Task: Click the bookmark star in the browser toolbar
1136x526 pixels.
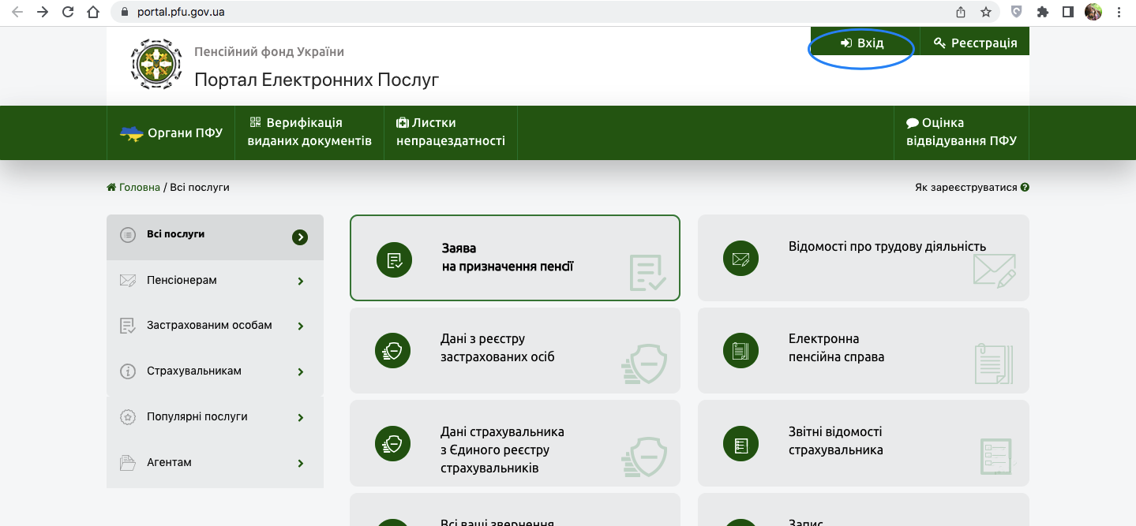Action: click(x=987, y=13)
